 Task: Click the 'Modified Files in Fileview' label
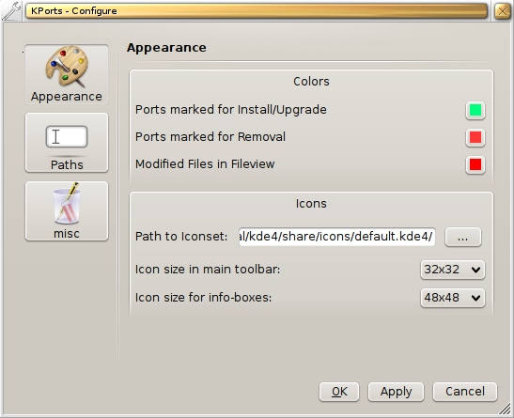205,164
